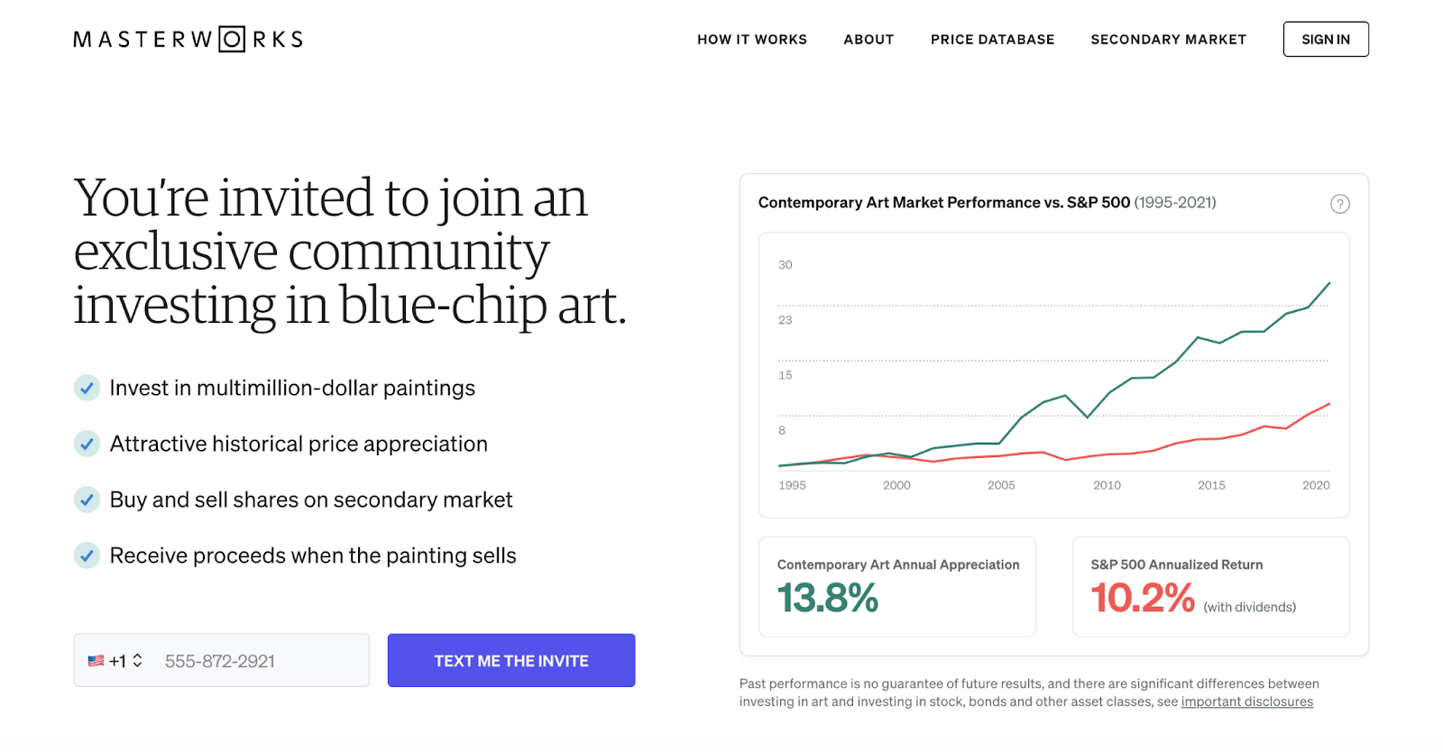The height and width of the screenshot is (752, 1443).
Task: Click Text Me The Invite button
Action: coord(511,661)
